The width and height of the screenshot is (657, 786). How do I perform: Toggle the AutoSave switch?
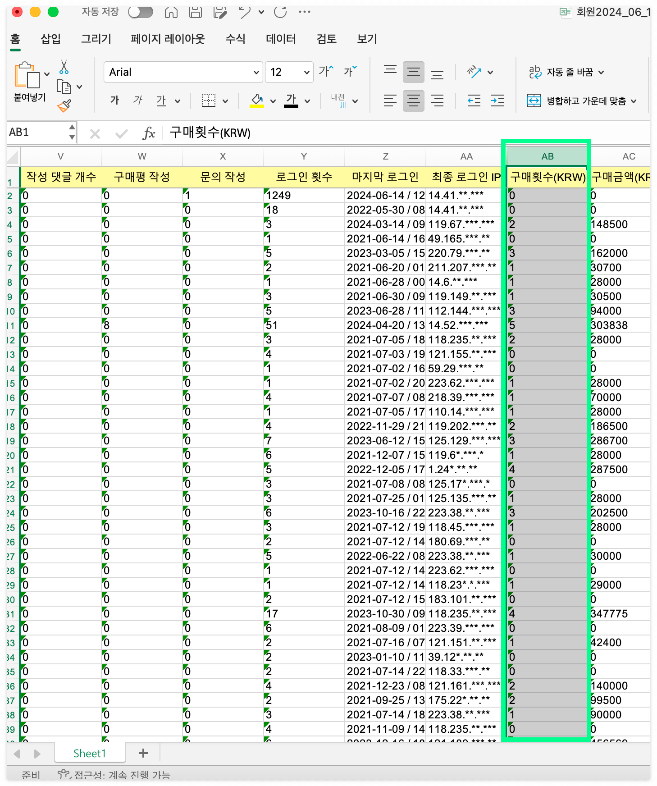point(140,12)
